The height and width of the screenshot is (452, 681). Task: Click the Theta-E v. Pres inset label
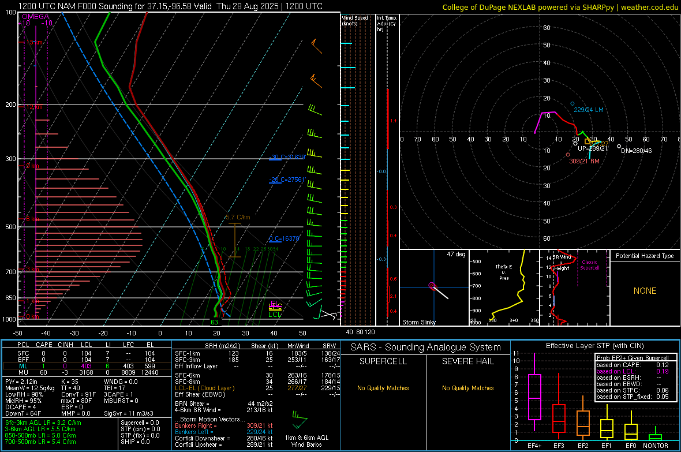point(504,272)
